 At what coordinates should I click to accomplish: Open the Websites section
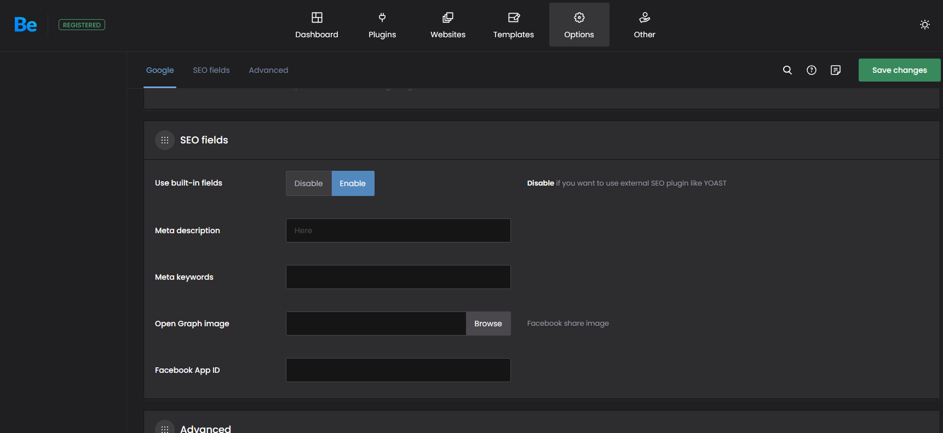click(447, 25)
